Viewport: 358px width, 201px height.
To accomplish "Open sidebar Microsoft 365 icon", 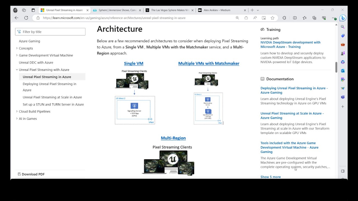I will click(x=343, y=62).
